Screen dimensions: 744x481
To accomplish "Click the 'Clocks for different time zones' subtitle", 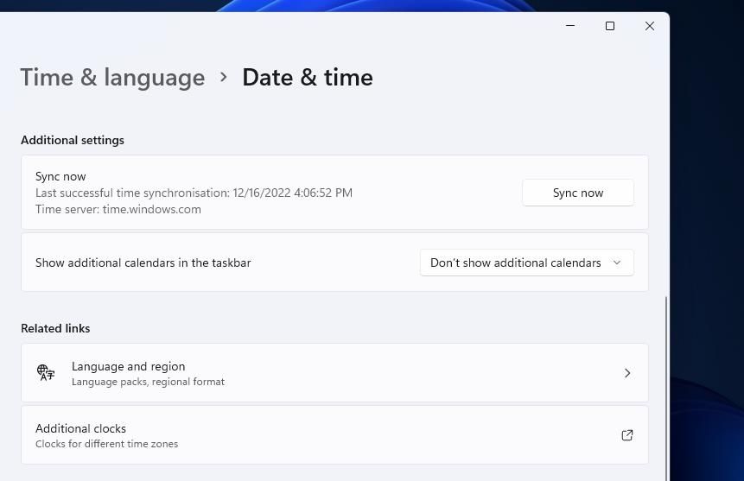I will [107, 444].
